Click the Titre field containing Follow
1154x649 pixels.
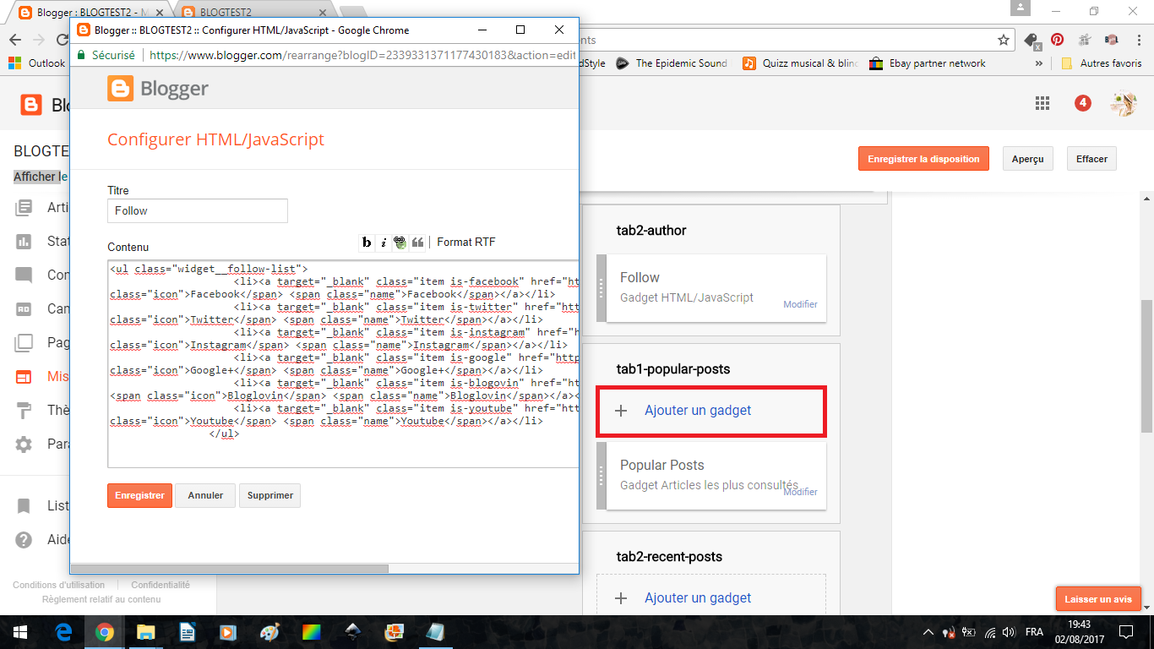198,210
